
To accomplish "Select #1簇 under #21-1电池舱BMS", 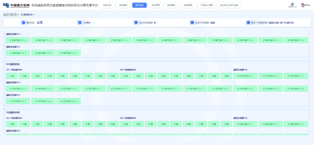I will point(12,76).
